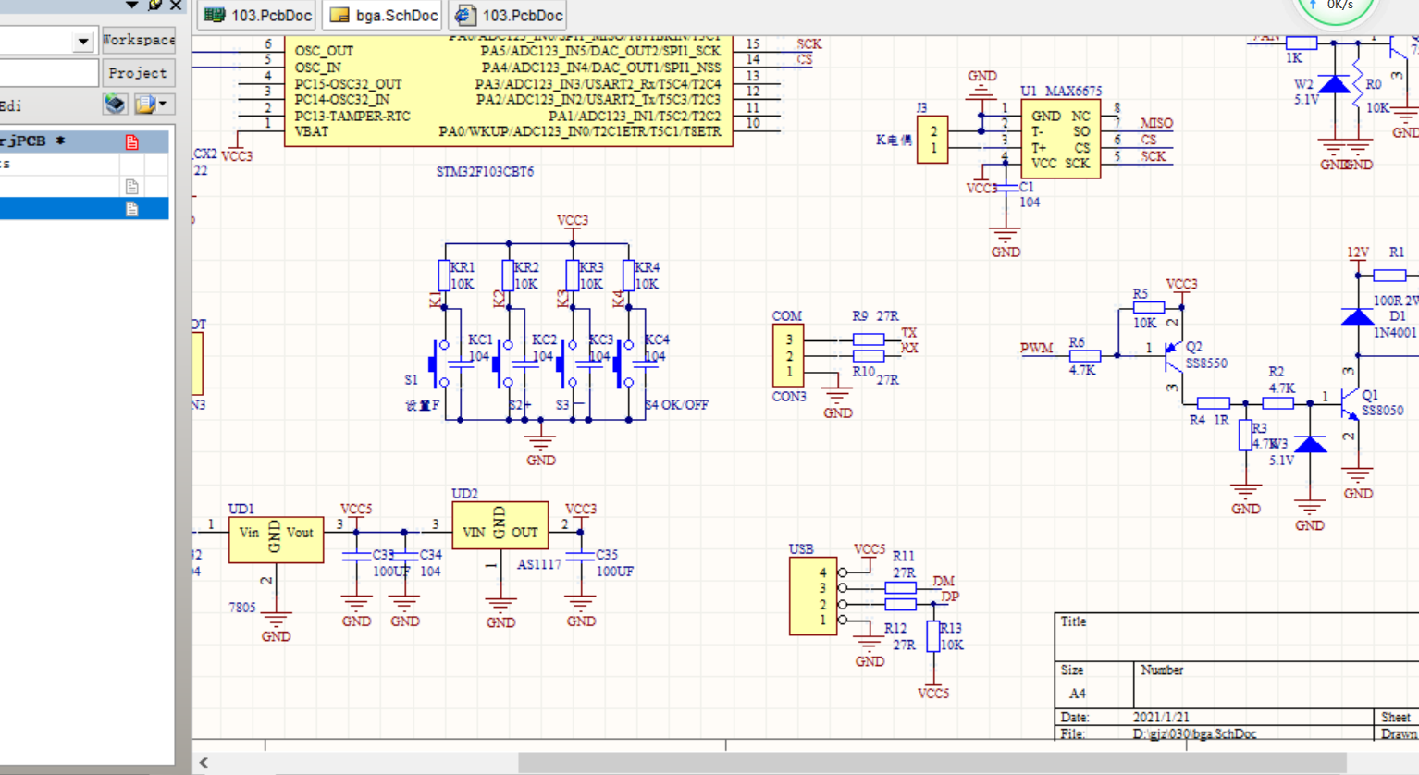Click the VCC3 power port above key resistors
1419x775 pixels.
(x=572, y=221)
